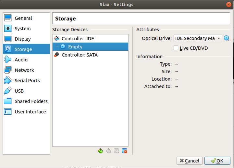This screenshot has height=168, width=234.
Task: Cancel the settings dialog
Action: pos(190,161)
